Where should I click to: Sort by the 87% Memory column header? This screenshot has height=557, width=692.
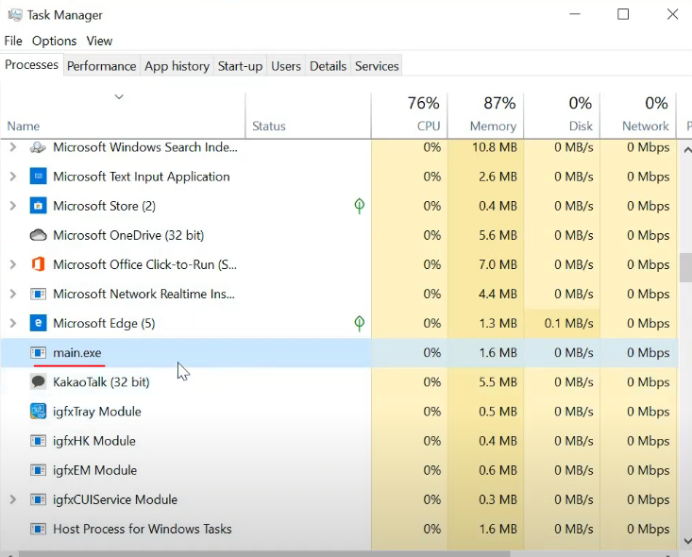[485, 115]
